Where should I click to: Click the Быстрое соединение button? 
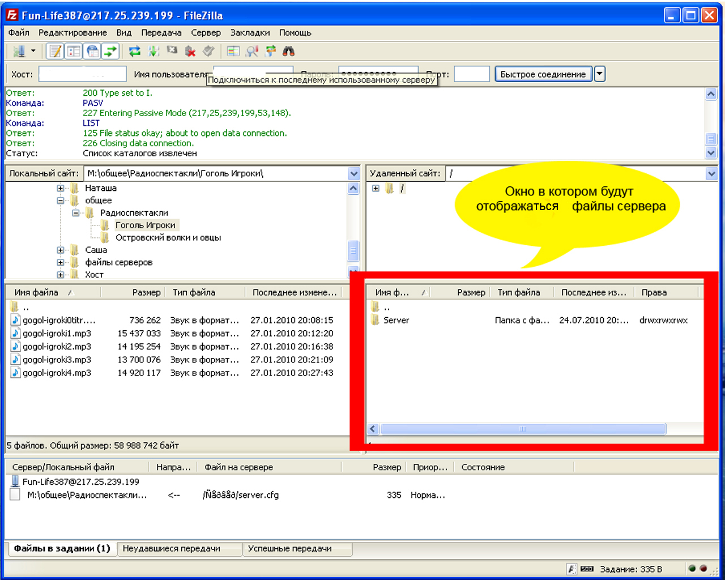pyautogui.click(x=543, y=74)
